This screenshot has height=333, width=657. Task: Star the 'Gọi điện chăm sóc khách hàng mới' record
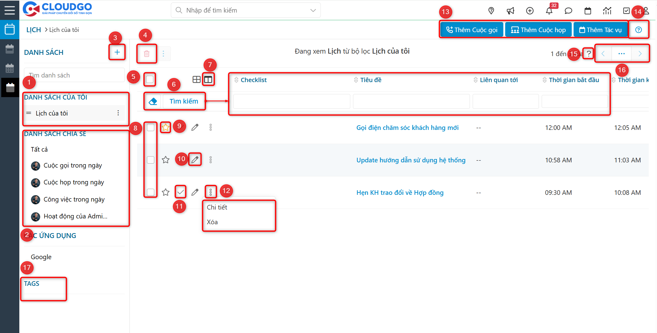(x=165, y=127)
